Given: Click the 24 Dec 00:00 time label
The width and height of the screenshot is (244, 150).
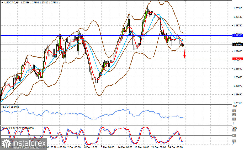Looking at the screenshot, I should [175, 147].
